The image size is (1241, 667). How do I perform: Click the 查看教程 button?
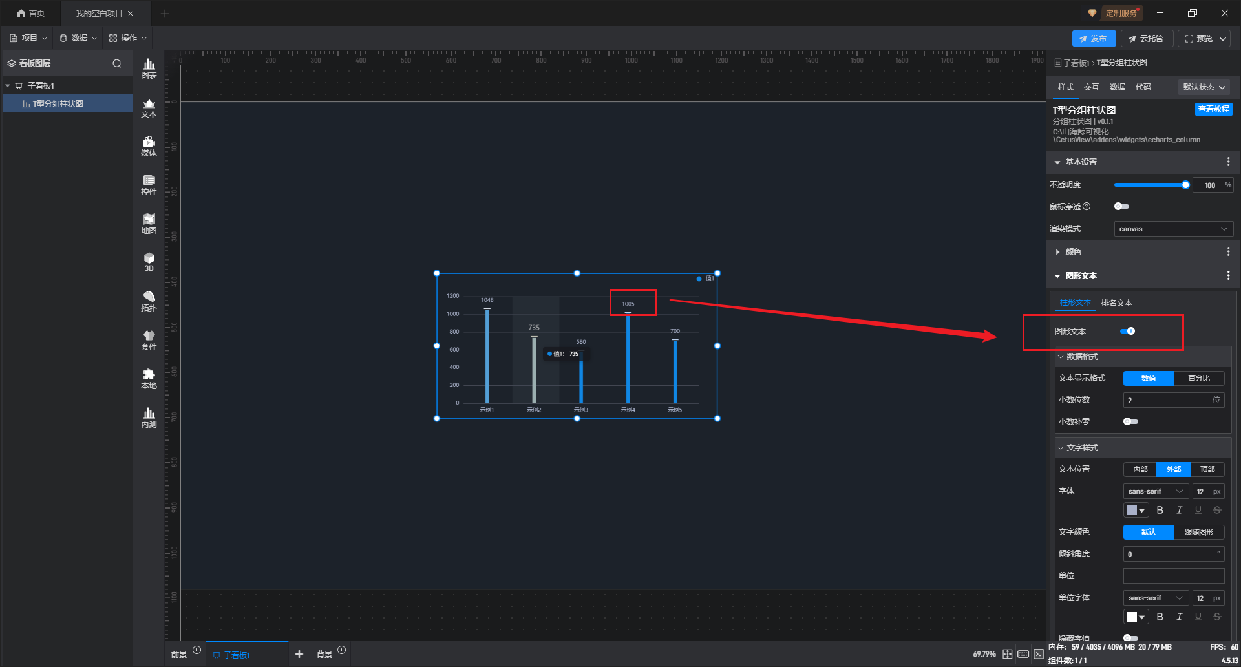click(x=1213, y=109)
